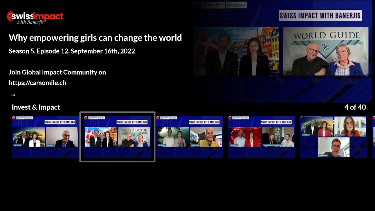
Task: Choose the thumbnail with the red studio background
Action: coord(261,137)
